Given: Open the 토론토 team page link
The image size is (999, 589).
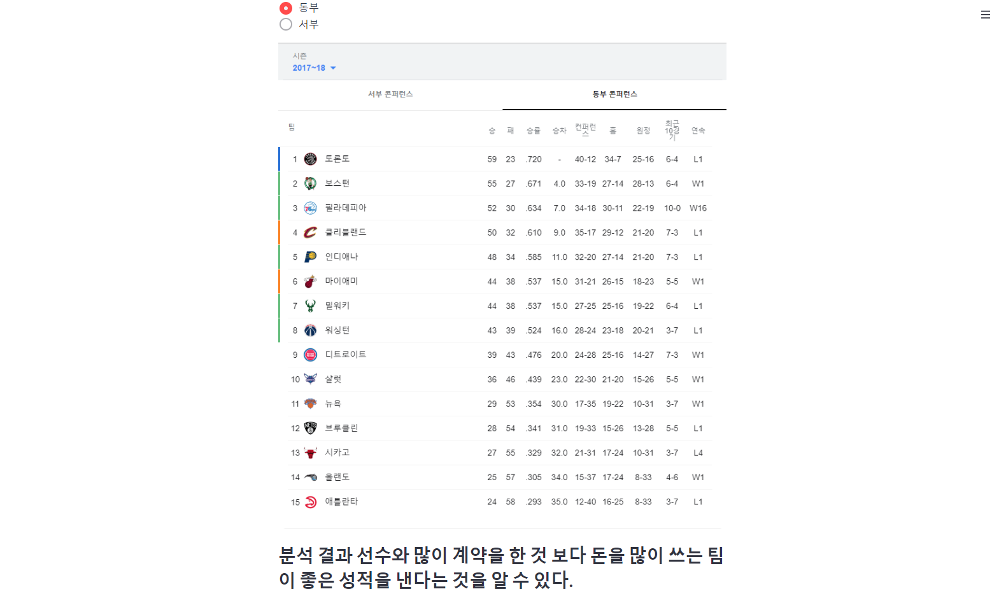Looking at the screenshot, I should 339,159.
